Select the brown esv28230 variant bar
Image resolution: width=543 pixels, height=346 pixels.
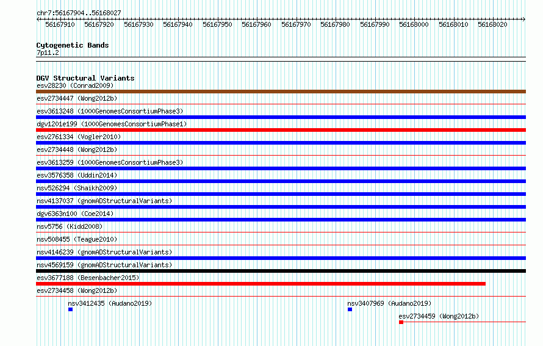[x=281, y=92]
